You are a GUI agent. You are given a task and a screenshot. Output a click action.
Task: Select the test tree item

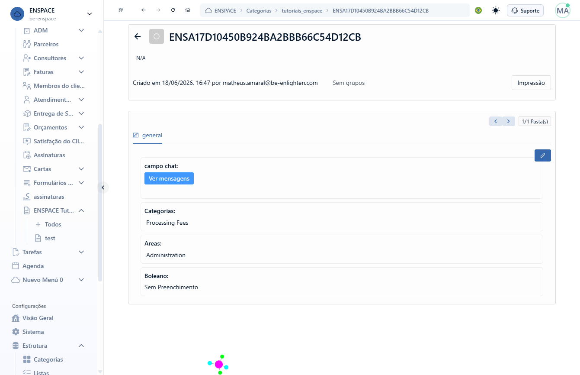(x=50, y=238)
